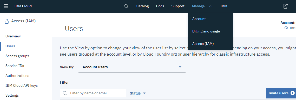Open IBM Cloud API keys in sidebar
Viewport: 296px width, 100px height.
point(22,86)
